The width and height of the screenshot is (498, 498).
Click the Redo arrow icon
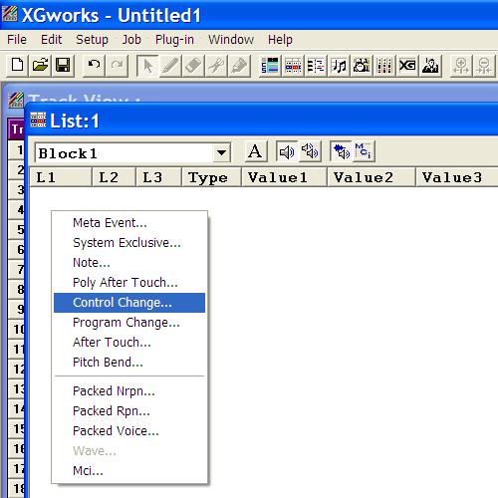117,65
